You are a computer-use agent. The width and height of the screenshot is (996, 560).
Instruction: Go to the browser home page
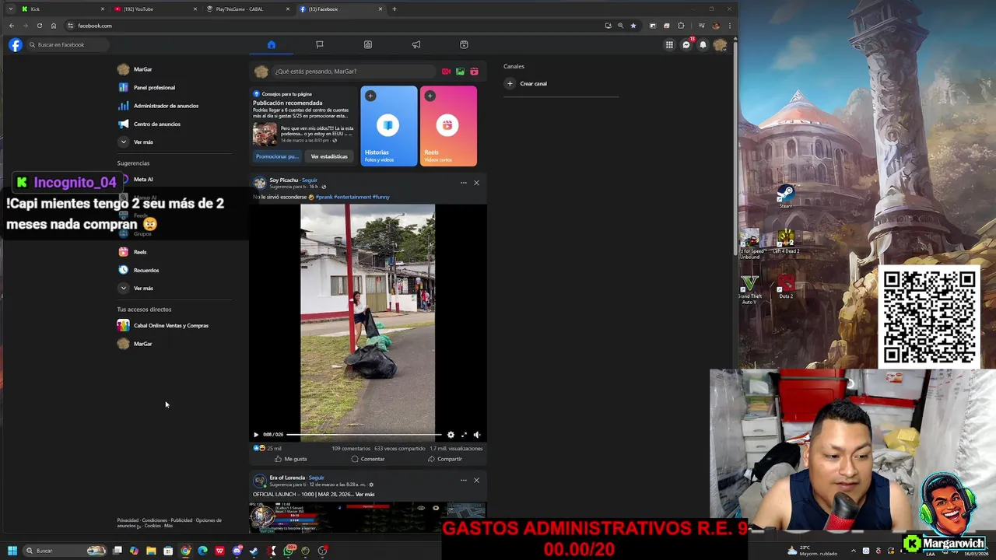tap(54, 26)
